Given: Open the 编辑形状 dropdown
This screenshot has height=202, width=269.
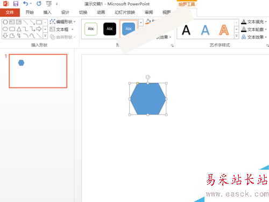Looking at the screenshot, I should (x=75, y=22).
